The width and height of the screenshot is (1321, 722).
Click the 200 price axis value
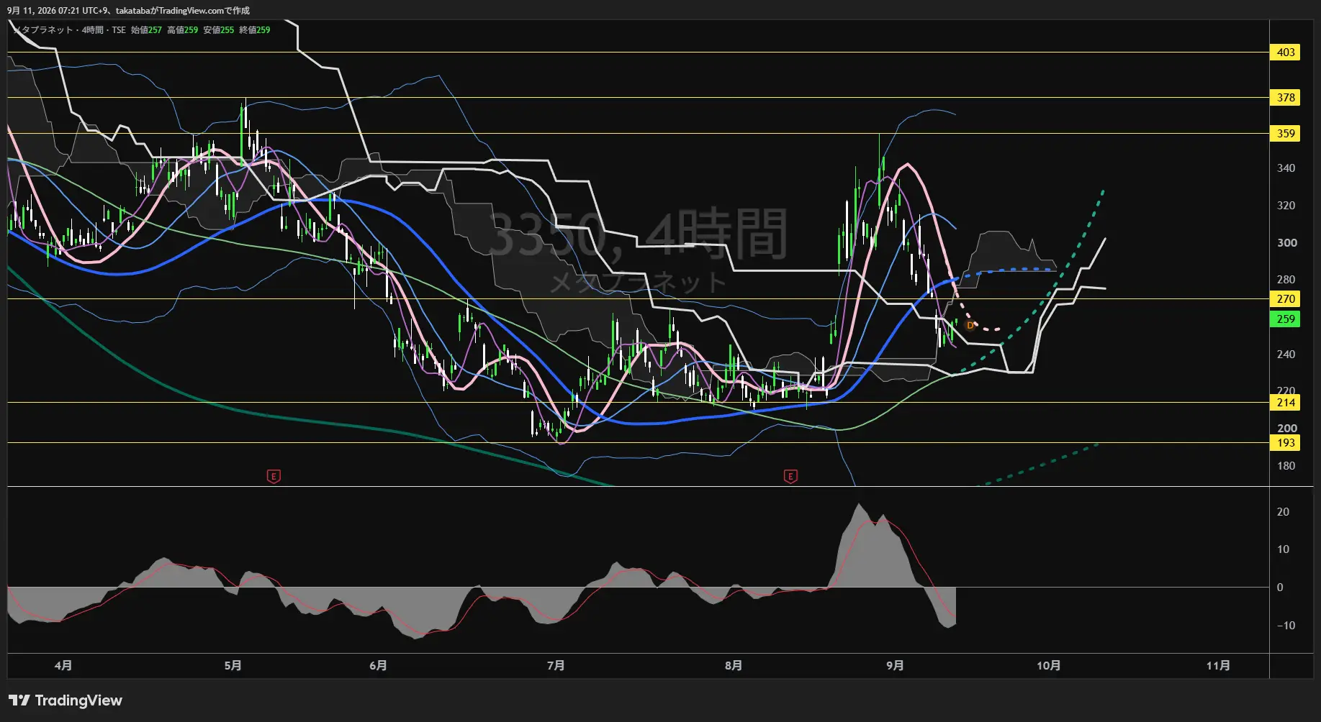point(1286,429)
